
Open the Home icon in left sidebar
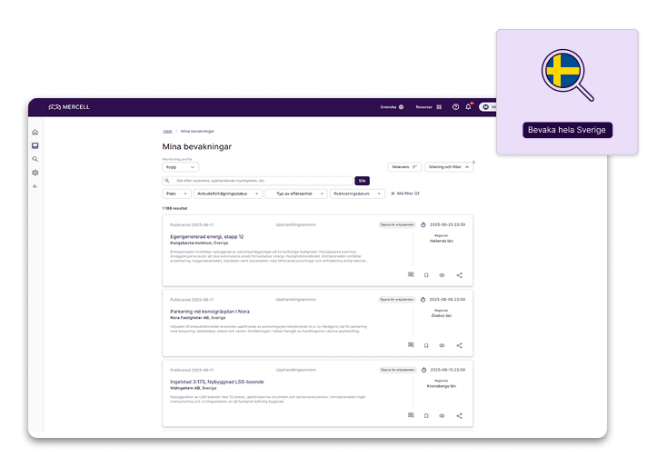point(35,133)
